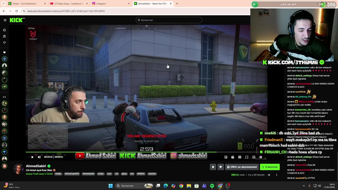Switch to Stream - Kick Dashboard tab
The width and height of the screenshot is (338, 190).
click(x=26, y=4)
